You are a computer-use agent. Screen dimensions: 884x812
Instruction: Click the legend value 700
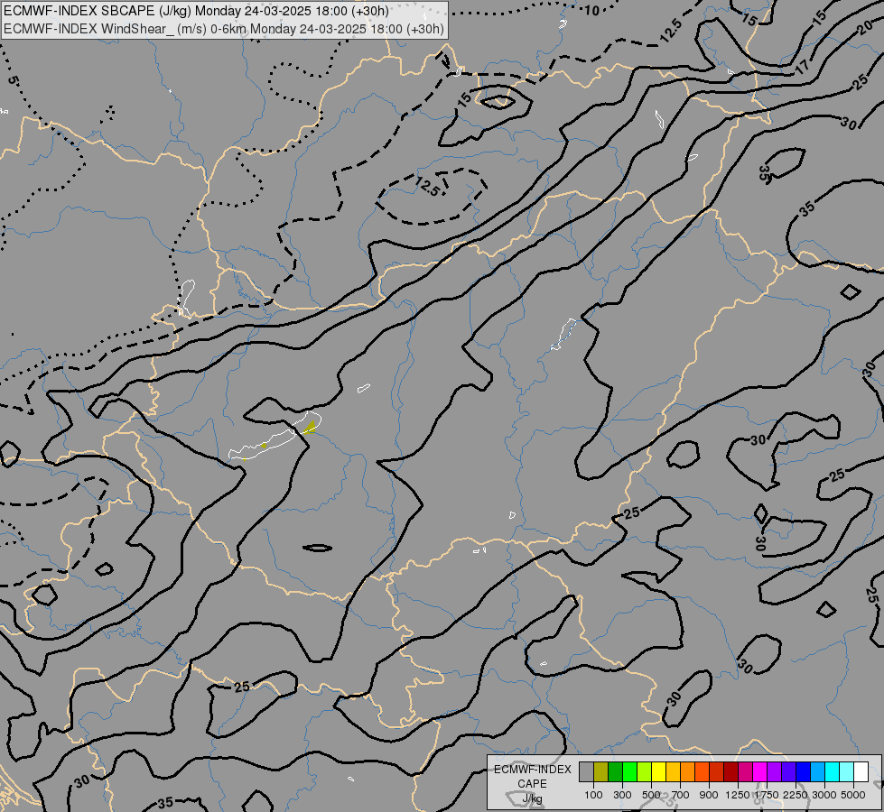681,795
